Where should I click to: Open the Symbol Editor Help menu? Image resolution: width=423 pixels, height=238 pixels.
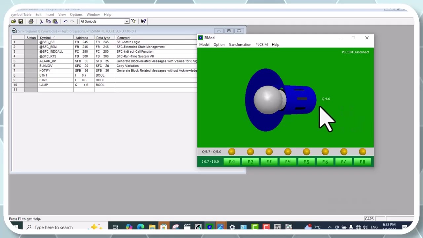coord(107,15)
